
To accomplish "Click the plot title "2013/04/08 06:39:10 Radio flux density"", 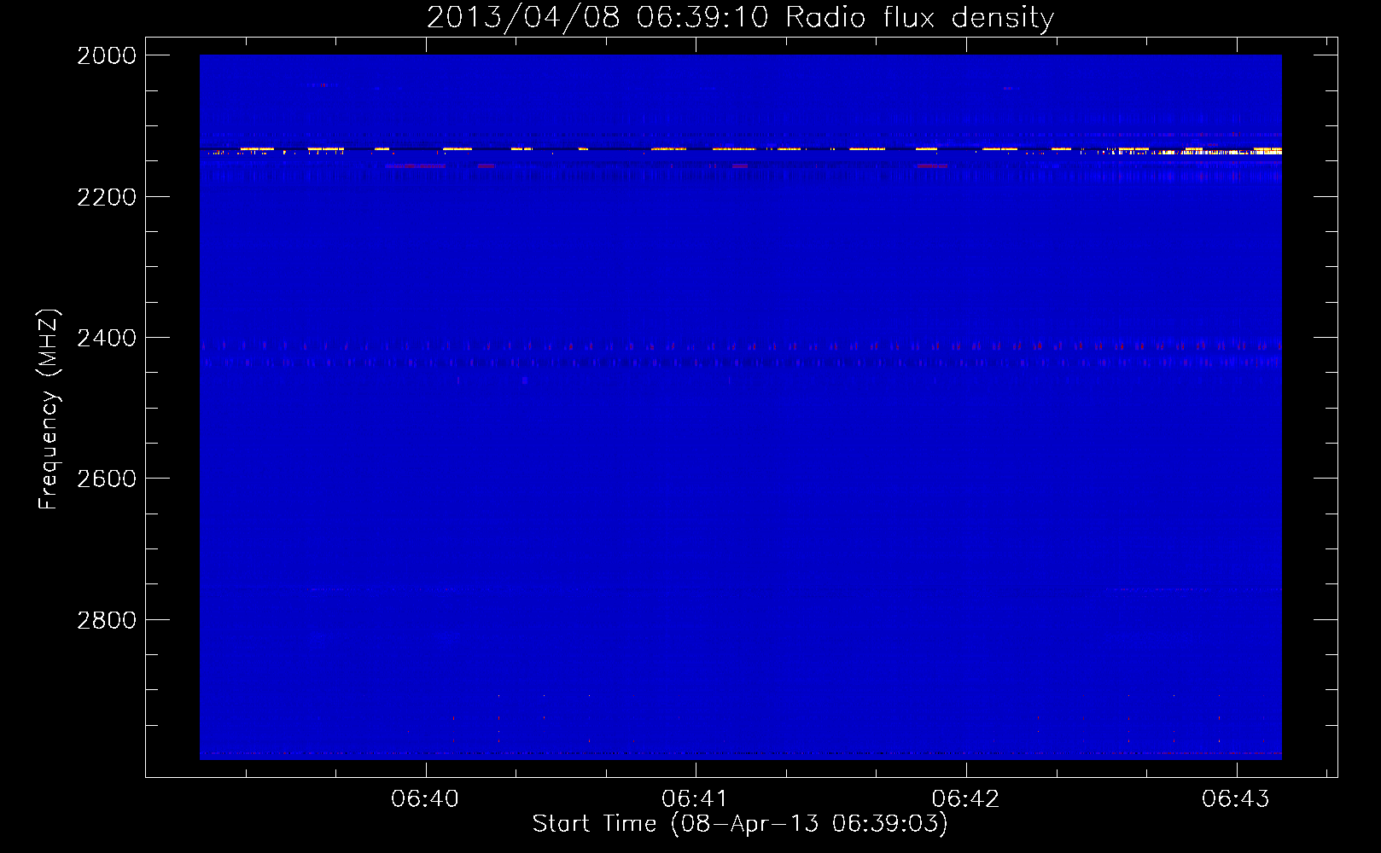I will 740,17.
